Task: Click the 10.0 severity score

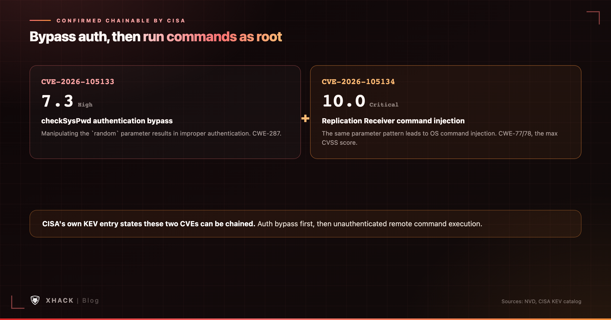Action: tap(344, 101)
